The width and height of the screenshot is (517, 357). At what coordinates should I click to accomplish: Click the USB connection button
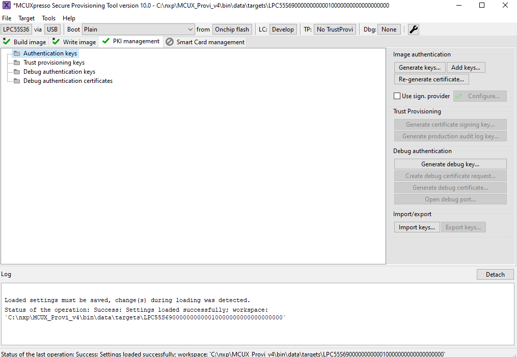[x=52, y=29]
